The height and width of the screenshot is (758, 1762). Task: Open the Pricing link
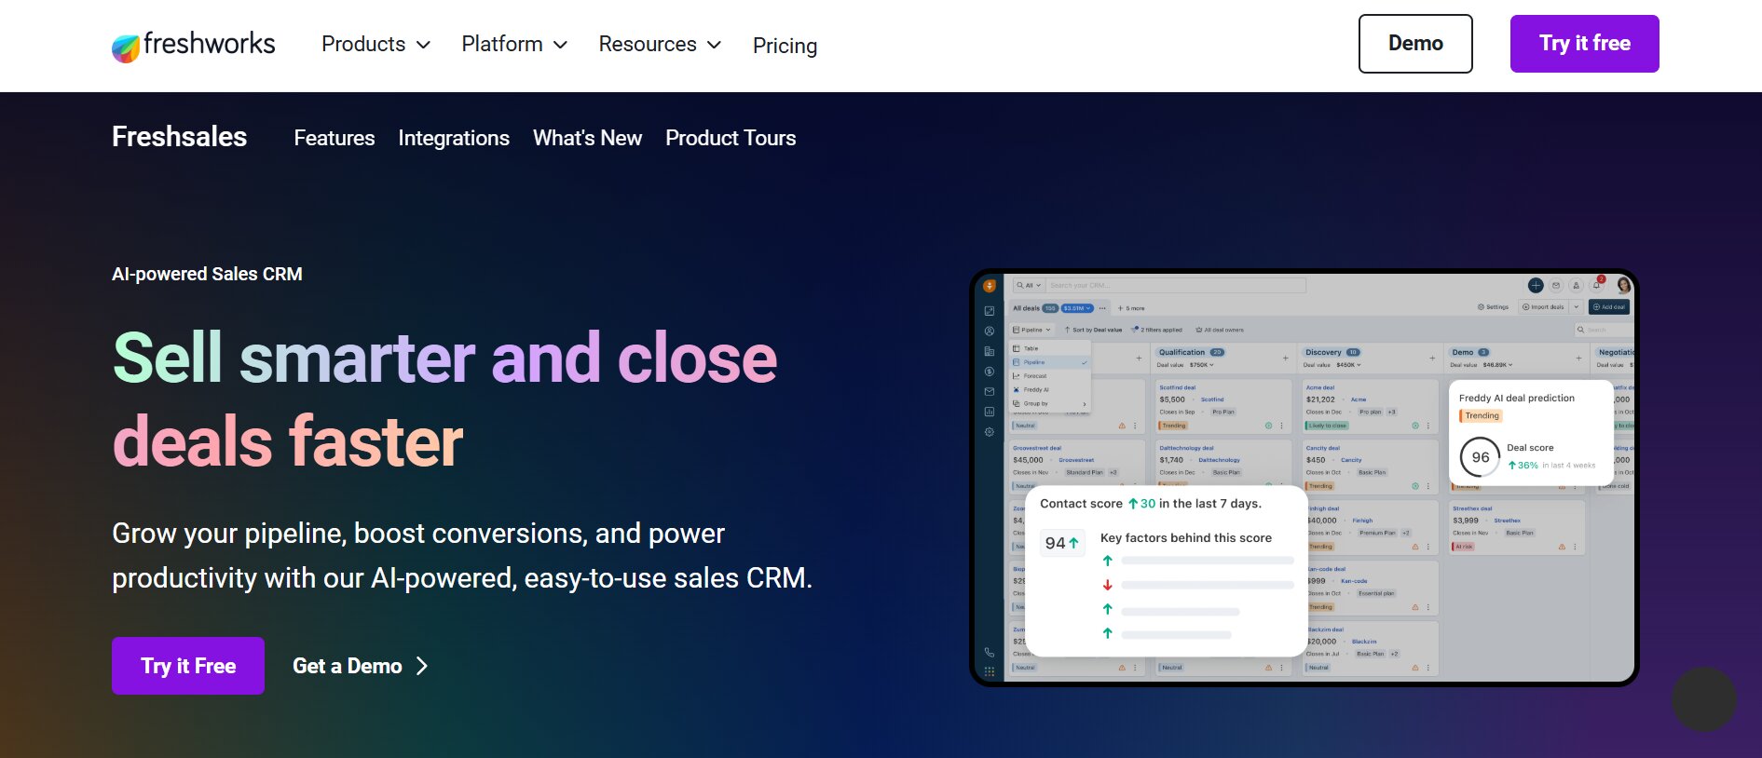785,46
